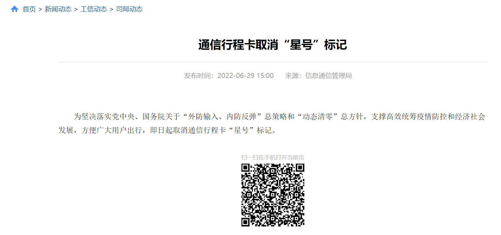Click the QR code image center
The width and height of the screenshot is (501, 235).
[273, 195]
